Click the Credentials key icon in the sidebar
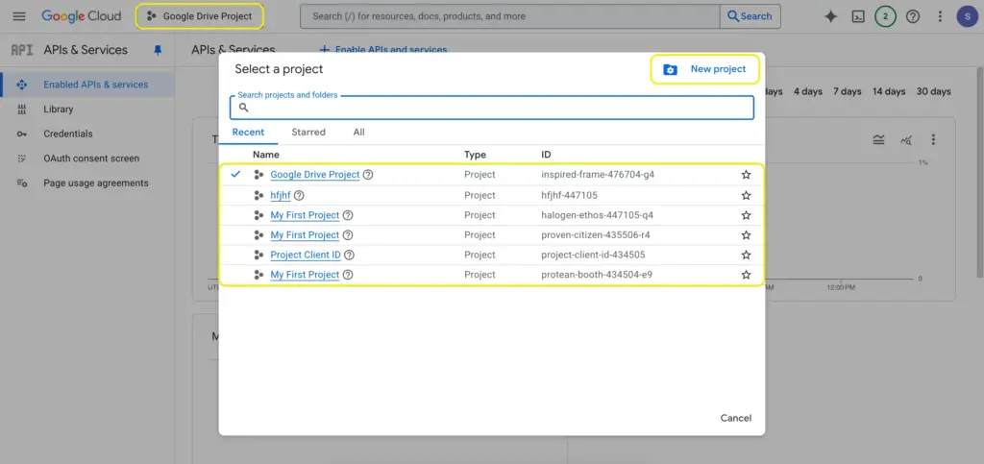 22,134
